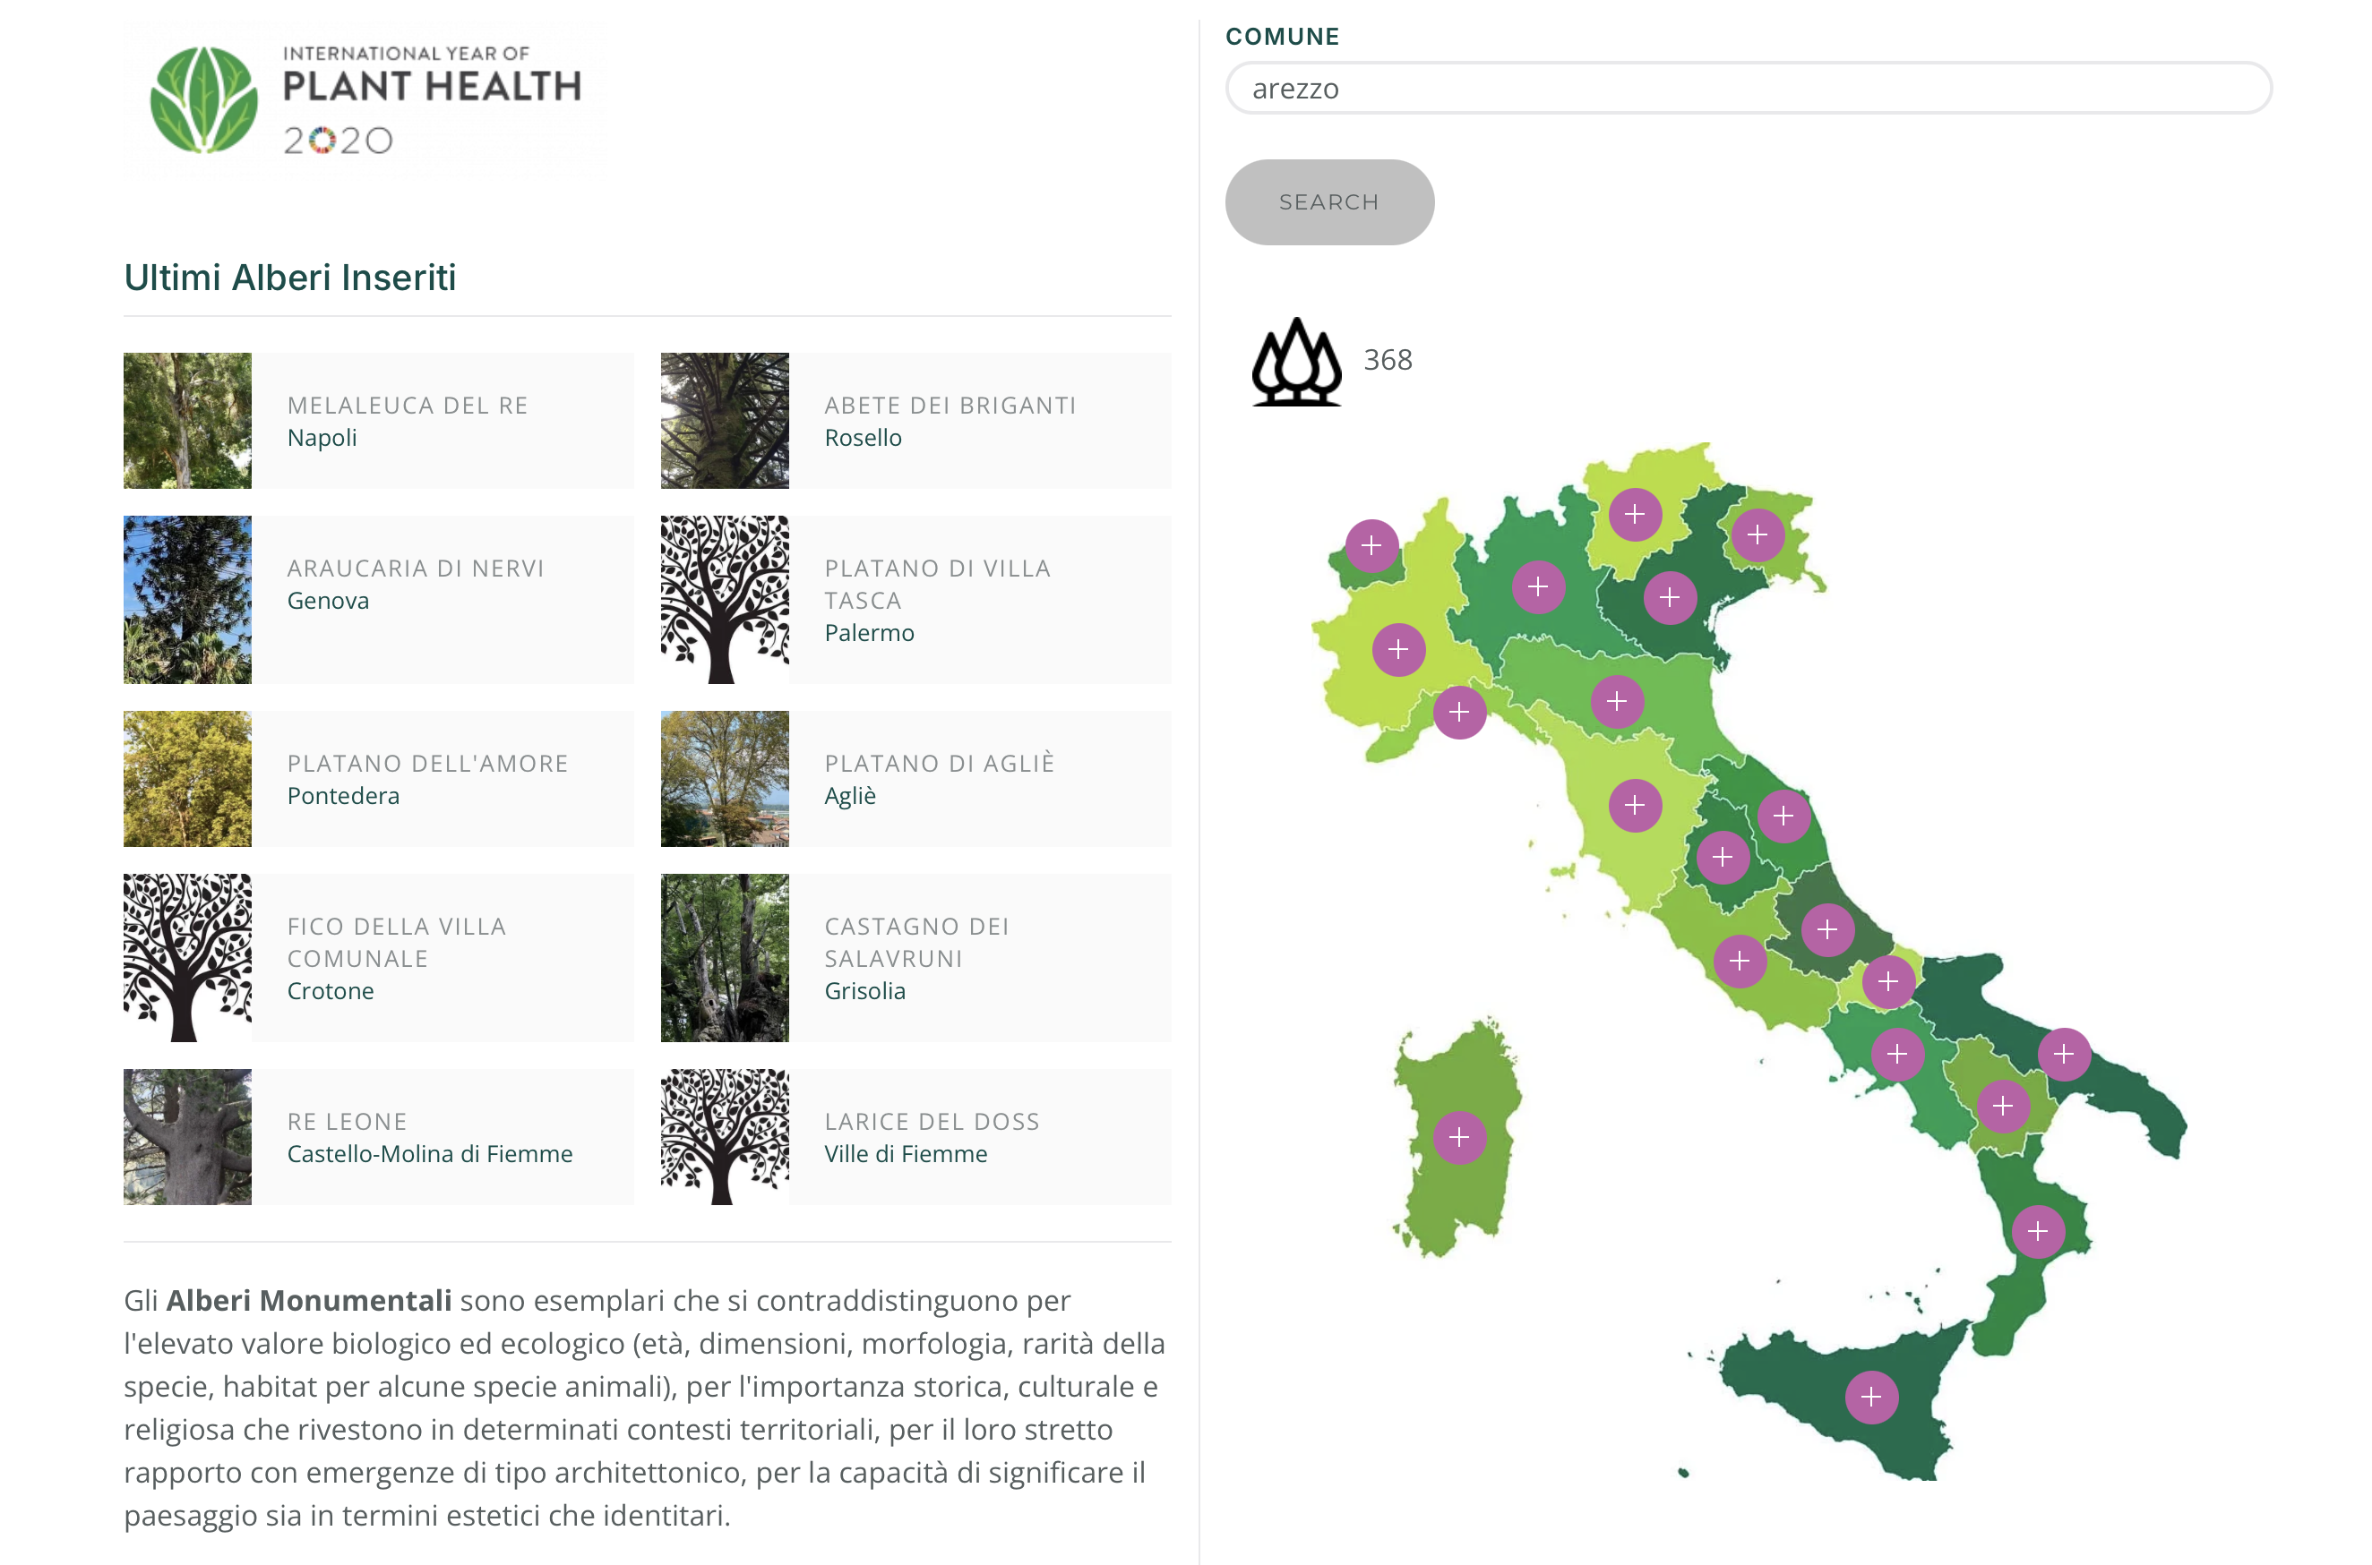This screenshot has height=1565, width=2372.
Task: Expand the plus marker on Sicily
Action: click(1871, 1398)
